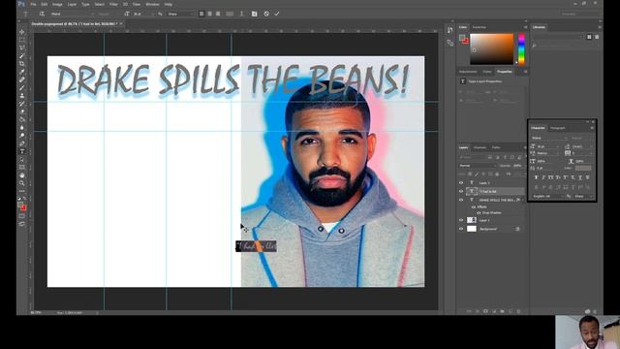
Task: Select the Rectangular Marquee tool
Action: (21, 40)
